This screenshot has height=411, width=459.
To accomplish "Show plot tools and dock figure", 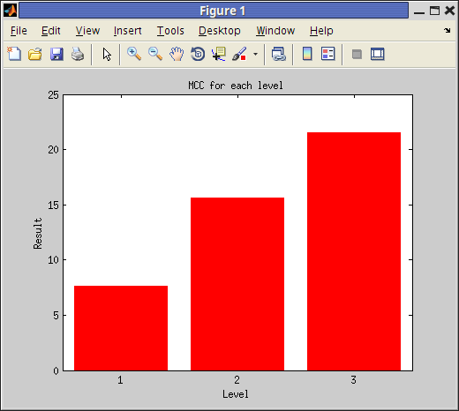I will tap(378, 54).
